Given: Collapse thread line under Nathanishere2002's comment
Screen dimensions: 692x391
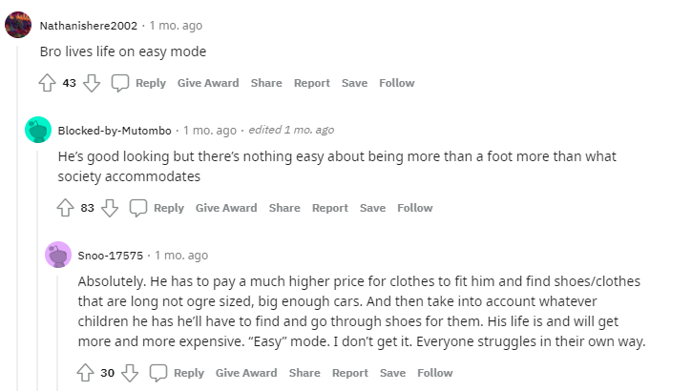Looking at the screenshot, I should pos(17,218).
